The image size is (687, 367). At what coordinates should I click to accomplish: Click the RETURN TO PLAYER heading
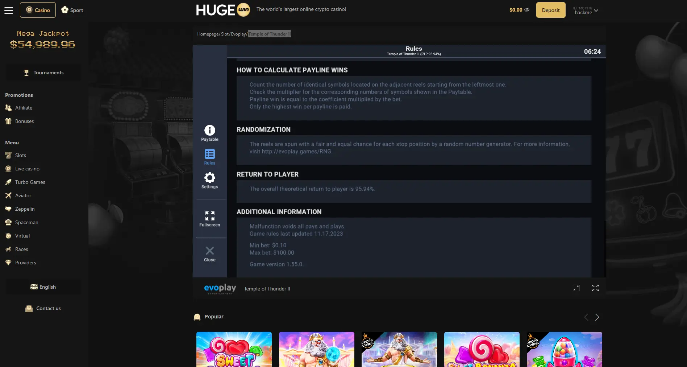pos(267,174)
